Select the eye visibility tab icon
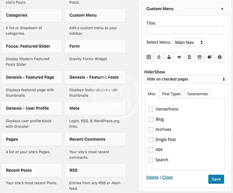This screenshot has width=233, height=193. pyautogui.click(x=179, y=57)
